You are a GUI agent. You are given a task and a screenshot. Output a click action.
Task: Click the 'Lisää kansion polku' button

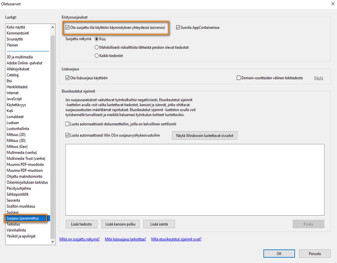[120, 224]
